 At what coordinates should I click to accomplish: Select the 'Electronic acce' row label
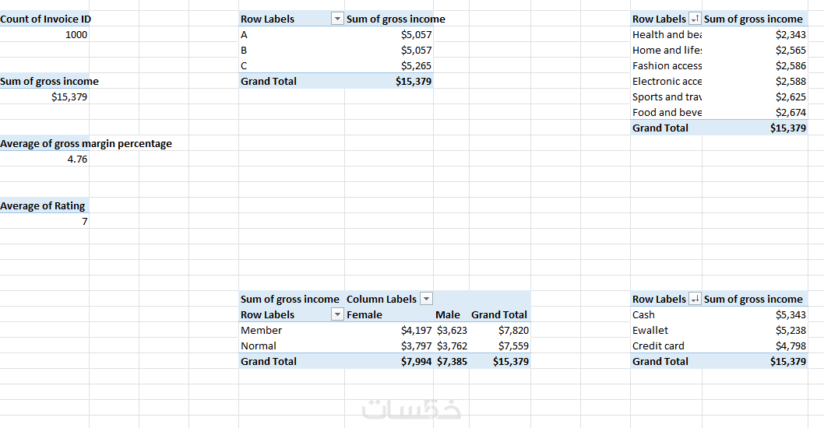(667, 82)
